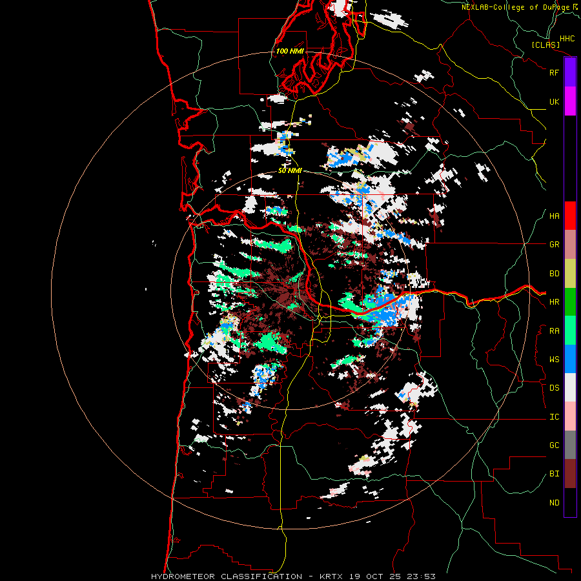Click the RF purple legend color block
Image resolution: width=581 pixels, height=581 pixels.
(570, 72)
